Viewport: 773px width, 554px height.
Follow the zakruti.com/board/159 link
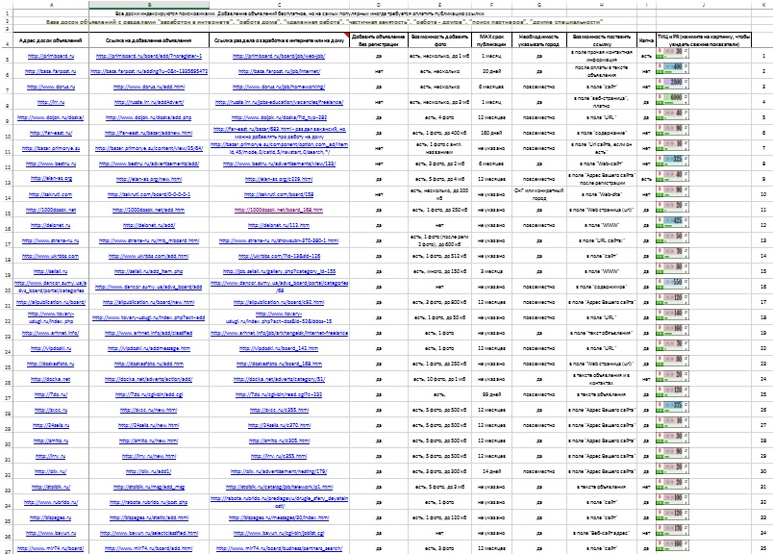pyautogui.click(x=279, y=194)
